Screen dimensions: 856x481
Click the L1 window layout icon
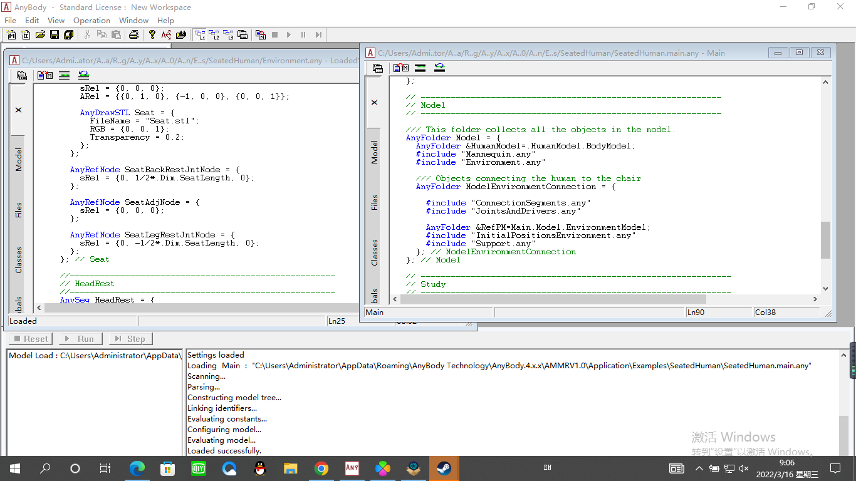point(201,35)
